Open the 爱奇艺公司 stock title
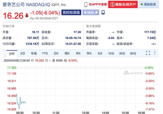 coord(13,5)
